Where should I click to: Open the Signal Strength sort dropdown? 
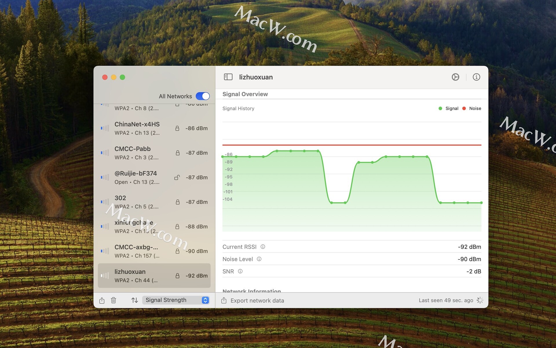click(x=176, y=300)
